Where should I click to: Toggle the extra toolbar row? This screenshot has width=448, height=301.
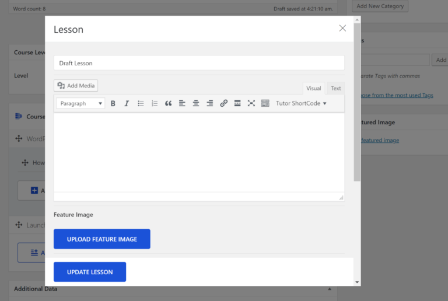(265, 103)
